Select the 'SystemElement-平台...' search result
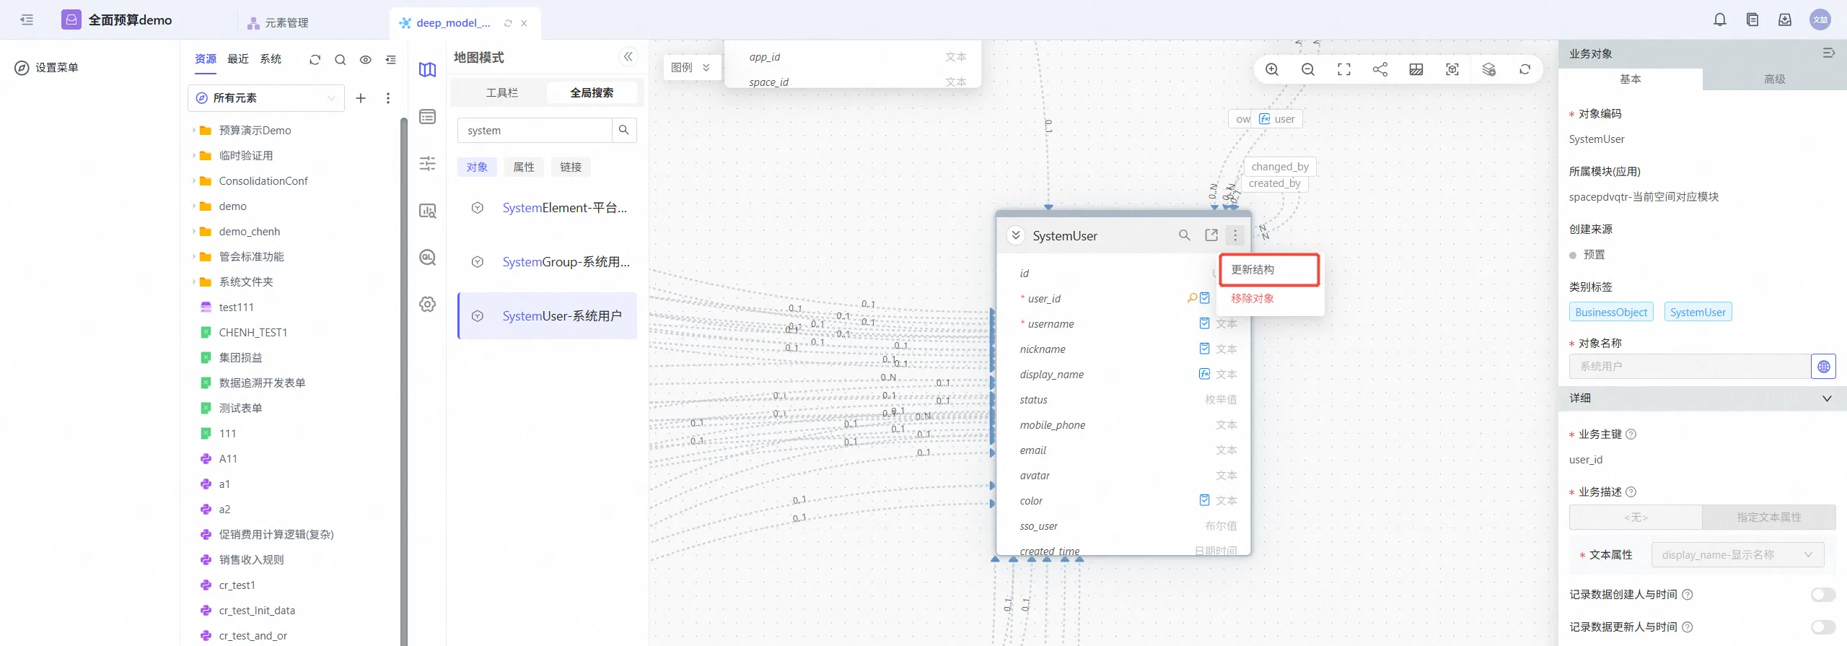This screenshot has height=646, width=1847. coord(548,208)
